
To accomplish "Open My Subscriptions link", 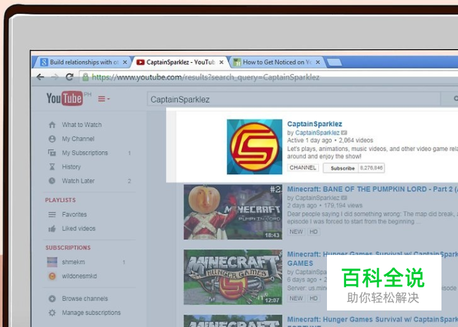I will (85, 153).
